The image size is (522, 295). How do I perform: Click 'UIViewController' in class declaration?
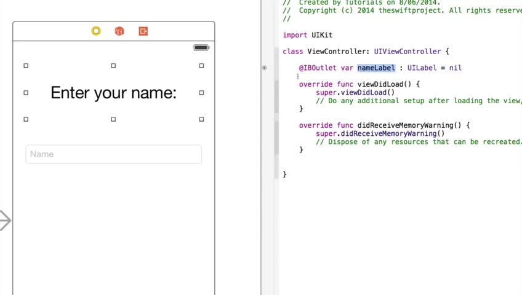tap(407, 52)
